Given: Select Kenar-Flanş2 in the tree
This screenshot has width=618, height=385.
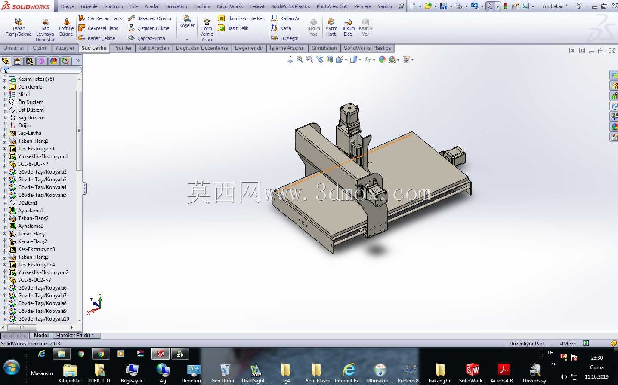Looking at the screenshot, I should point(33,241).
